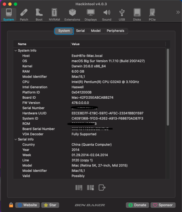Image resolution: width=182 pixels, height=212 pixels.
Task: Click the export icon below the table
Action: point(102,187)
